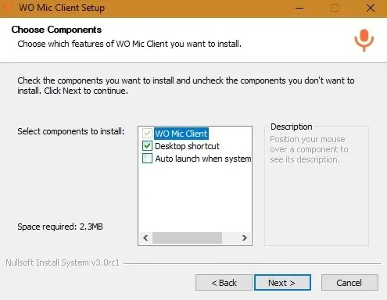Viewport: 387px width, 300px height.
Task: Click the Nullsoft Install System v3.0rc1 text
Action: click(x=63, y=262)
